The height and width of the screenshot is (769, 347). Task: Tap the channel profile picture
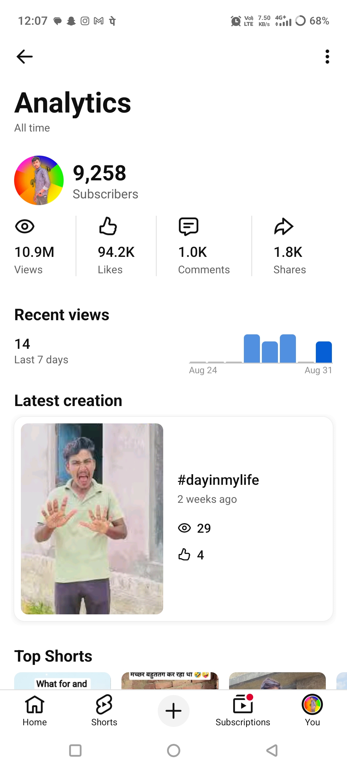(x=39, y=180)
